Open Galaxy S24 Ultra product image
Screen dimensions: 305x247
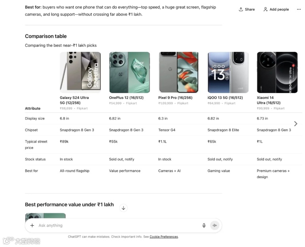coord(80,72)
